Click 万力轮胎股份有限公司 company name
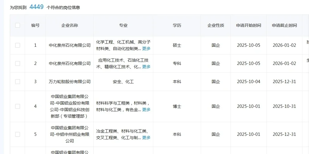 (69, 82)
